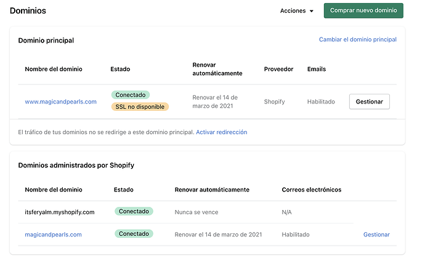Click the Comprar nuevo dominio button

(x=363, y=11)
